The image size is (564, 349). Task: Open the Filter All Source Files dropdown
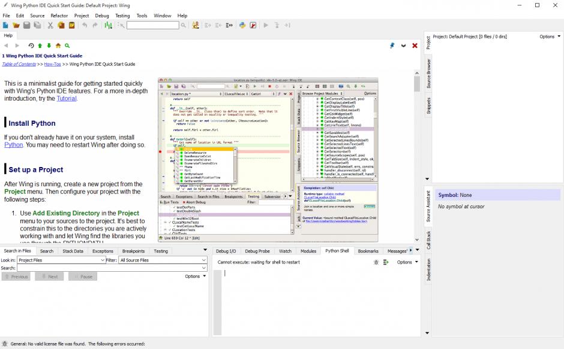(x=163, y=260)
